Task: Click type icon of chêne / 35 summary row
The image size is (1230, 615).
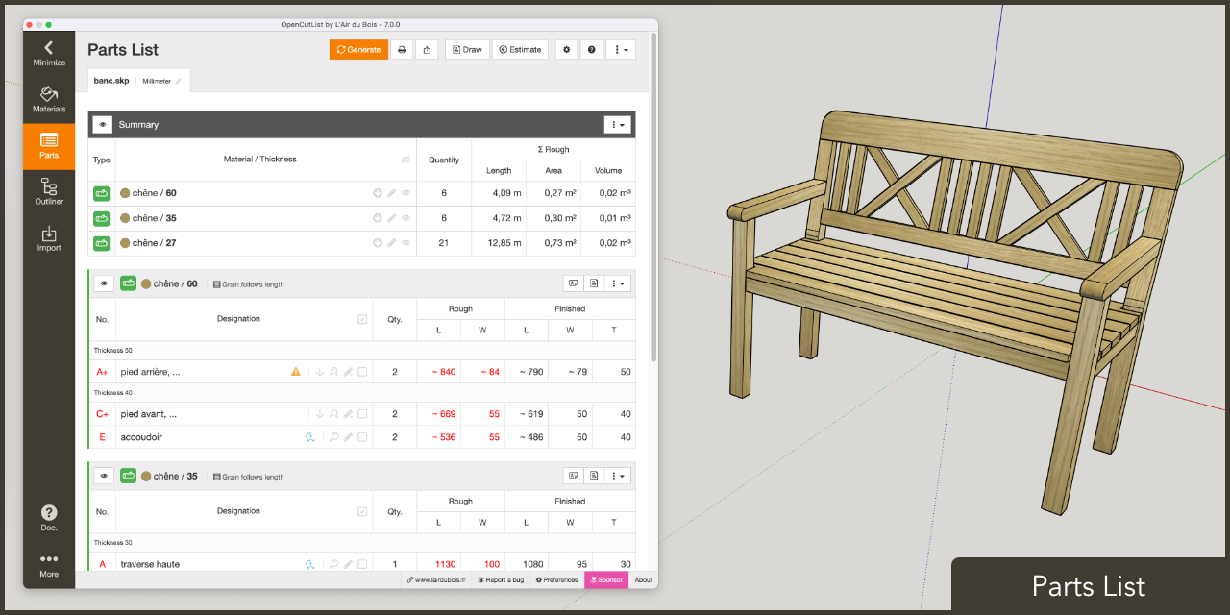Action: pos(102,218)
